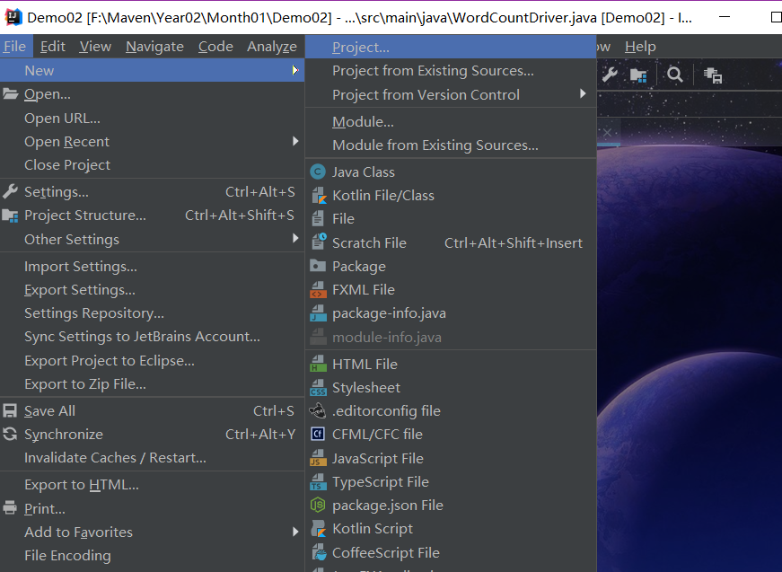The height and width of the screenshot is (572, 782).
Task: Open Project Structure... entry
Action: 152,216
